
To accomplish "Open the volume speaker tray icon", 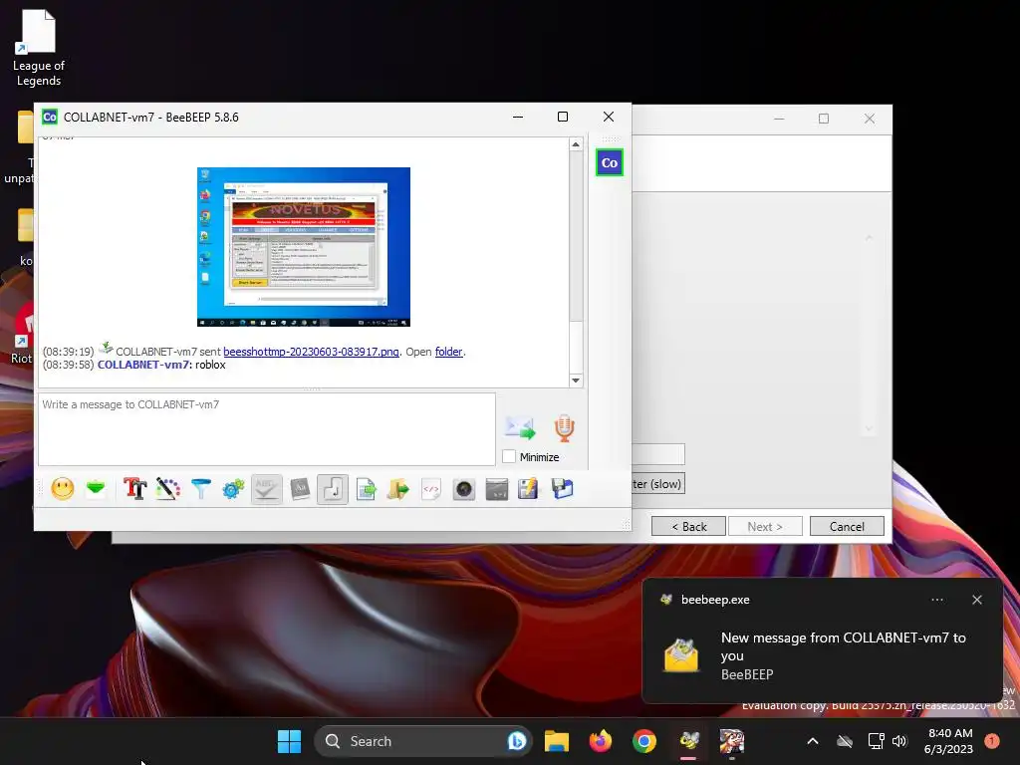I will [899, 741].
